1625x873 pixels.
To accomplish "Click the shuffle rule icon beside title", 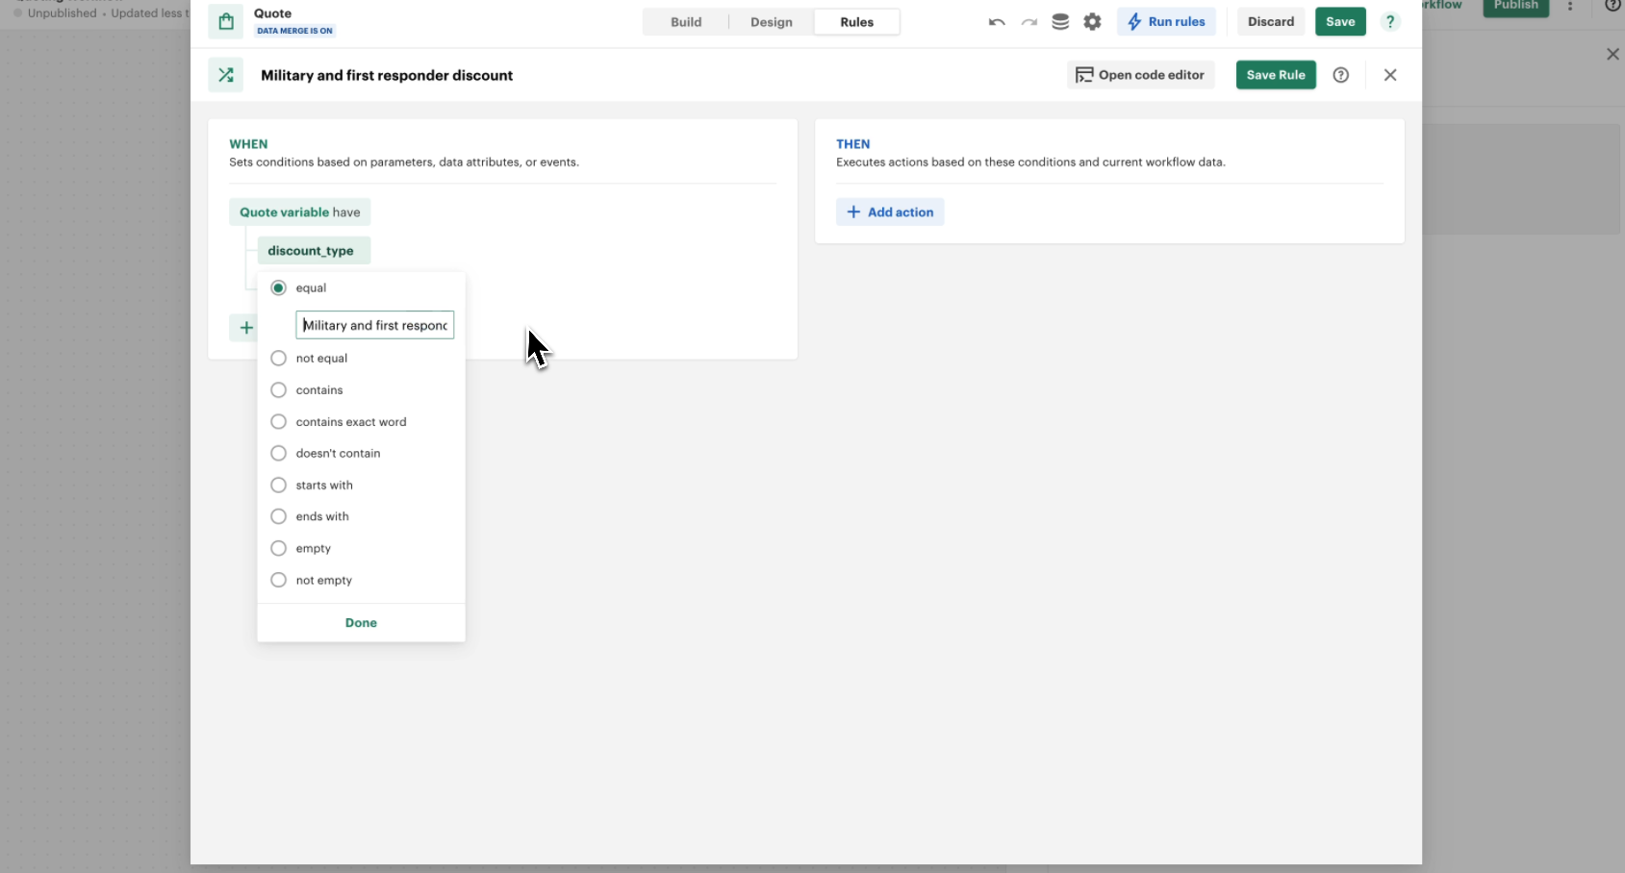I will pos(226,75).
